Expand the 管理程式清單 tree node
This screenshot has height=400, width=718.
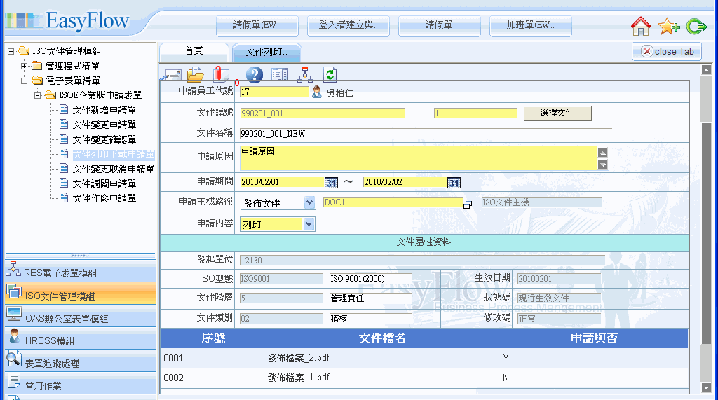click(x=25, y=66)
